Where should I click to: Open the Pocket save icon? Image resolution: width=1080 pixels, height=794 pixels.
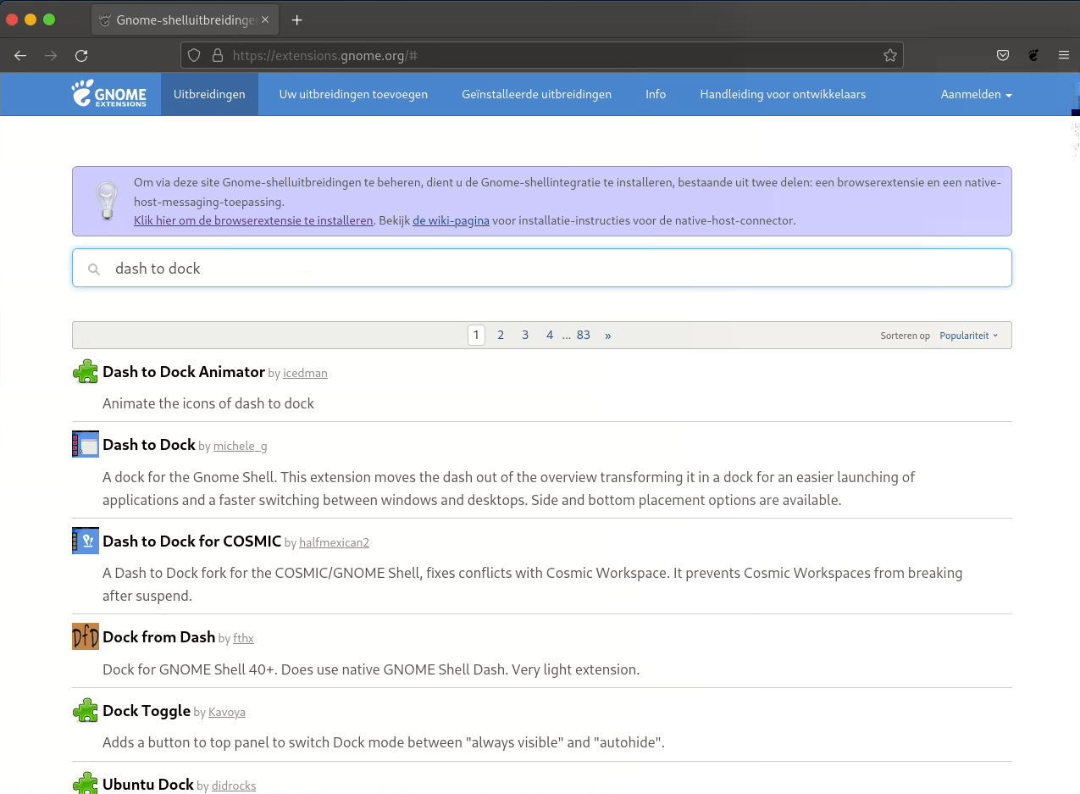(x=1003, y=55)
